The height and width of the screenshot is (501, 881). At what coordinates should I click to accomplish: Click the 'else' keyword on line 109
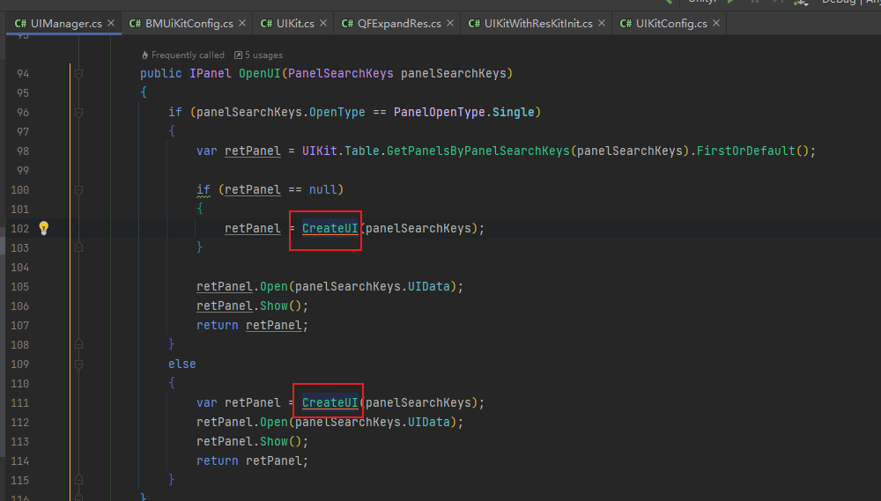tap(182, 364)
